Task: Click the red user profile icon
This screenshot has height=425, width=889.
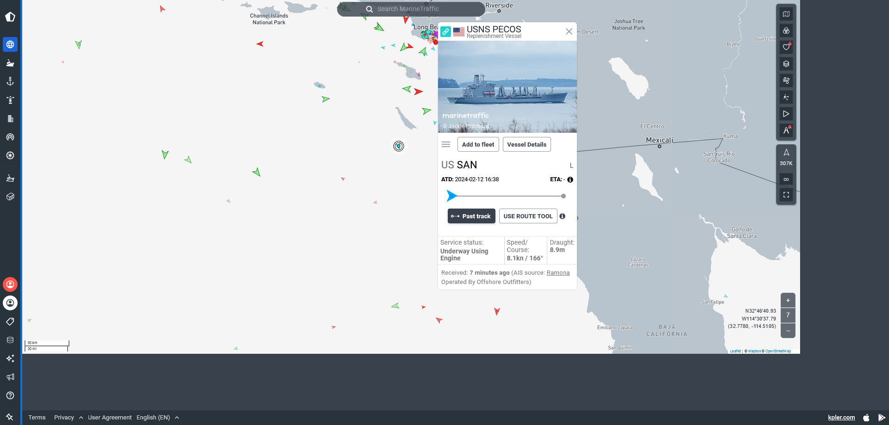Action: coord(10,284)
